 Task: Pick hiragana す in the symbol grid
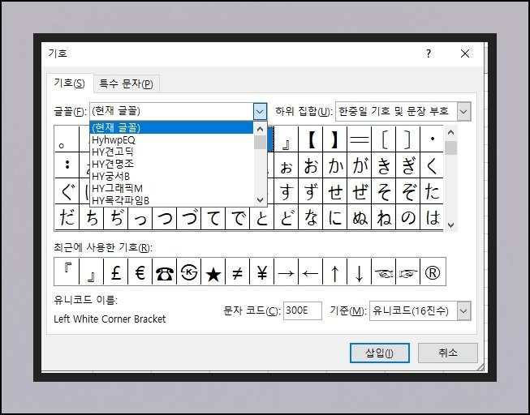pos(286,191)
